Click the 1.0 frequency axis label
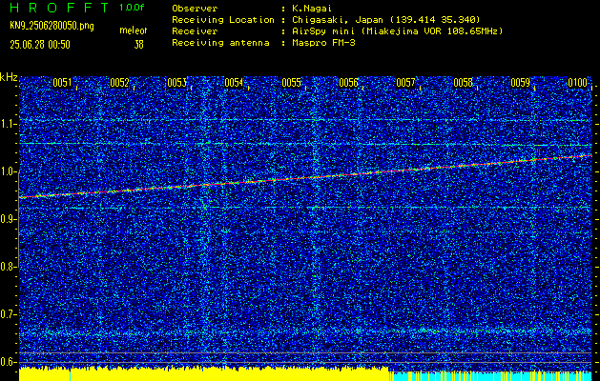The width and height of the screenshot is (600, 381). click(x=8, y=172)
